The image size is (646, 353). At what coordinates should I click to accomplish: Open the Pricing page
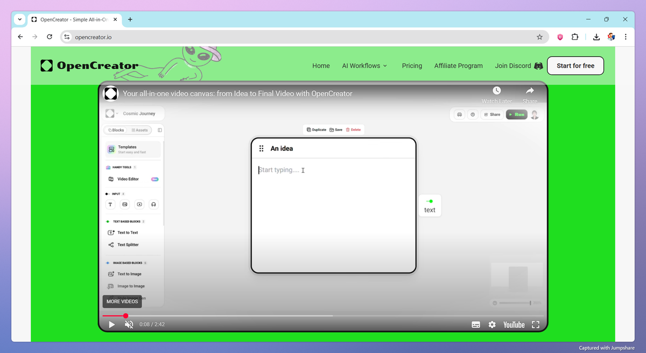tap(412, 66)
